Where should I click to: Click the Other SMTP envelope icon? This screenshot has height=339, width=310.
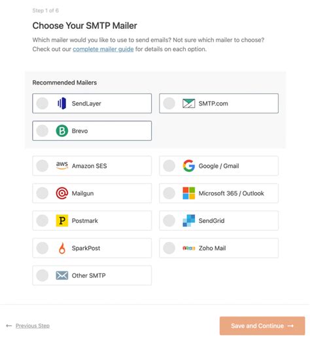(62, 275)
